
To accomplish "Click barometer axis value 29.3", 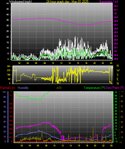I will click(x=116, y=40).
